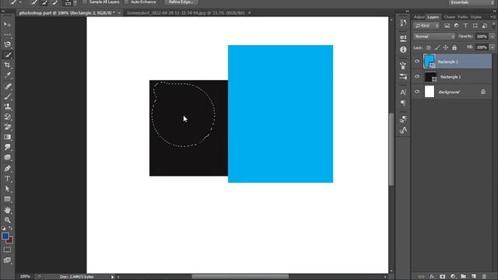
Task: Open the Layers panel options menu
Action: coord(493,17)
